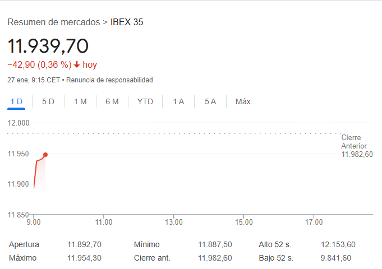The image size is (382, 269).
Task: Switch to the 1 A yearly tab
Action: pos(178,101)
